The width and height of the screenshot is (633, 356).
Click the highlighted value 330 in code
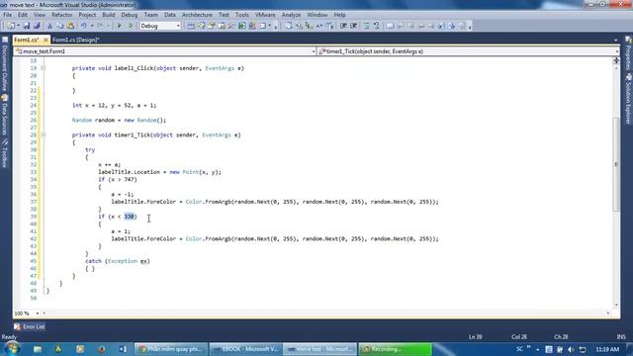tap(129, 217)
